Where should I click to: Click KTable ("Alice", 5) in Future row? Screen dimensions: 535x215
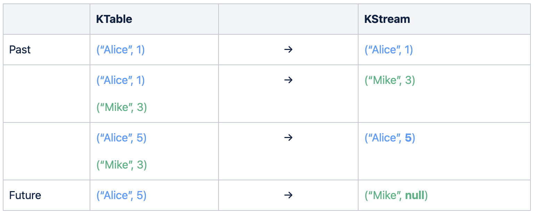click(x=121, y=196)
